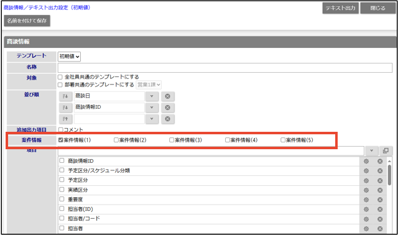398x235 pixels.
Task: Click the 商談情報ID sort order field
Action: point(109,108)
